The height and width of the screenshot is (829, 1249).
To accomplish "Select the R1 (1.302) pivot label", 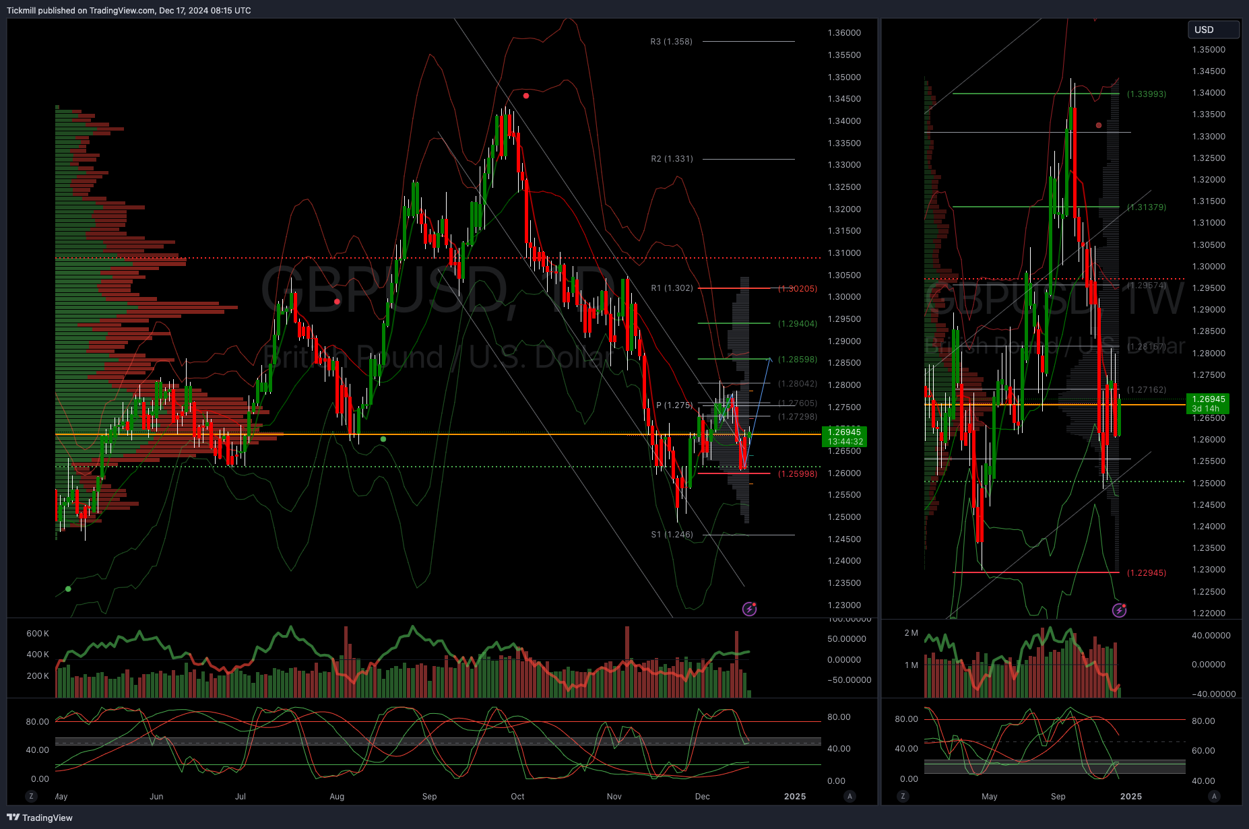I will [672, 288].
